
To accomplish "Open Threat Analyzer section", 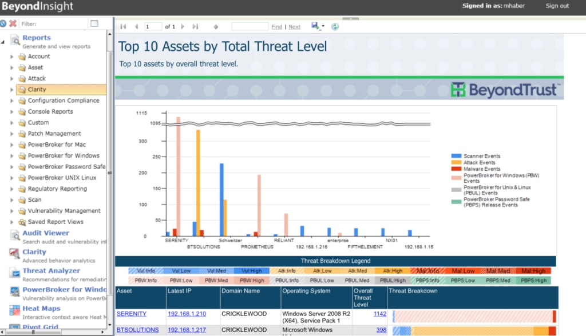I will [51, 271].
